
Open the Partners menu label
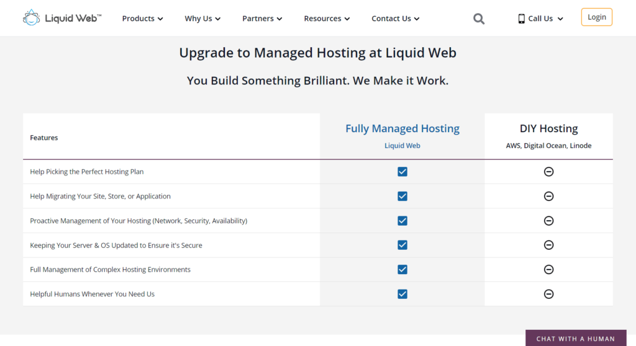[x=258, y=19]
